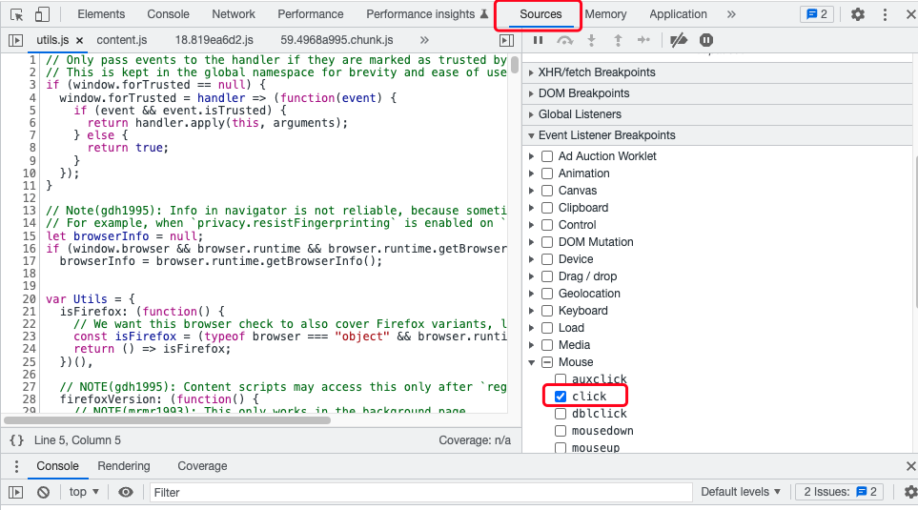Tick the Clipboard checkbox
Viewport: 918px width, 510px height.
[x=547, y=208]
